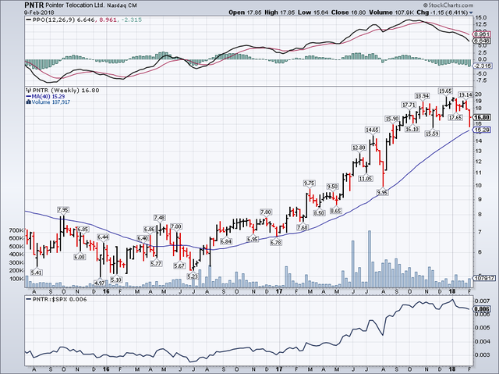
Task: Click the 15.29 moving average axis marker
Action: click(x=481, y=130)
